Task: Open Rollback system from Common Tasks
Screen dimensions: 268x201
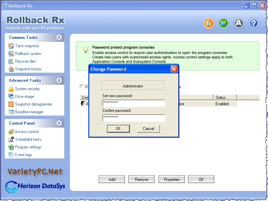Action: tap(28, 54)
